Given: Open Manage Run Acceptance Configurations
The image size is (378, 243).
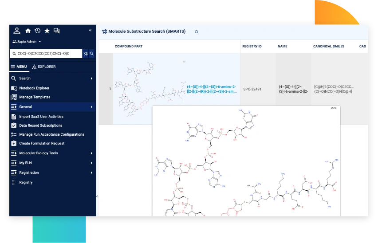Looking at the screenshot, I should (52, 134).
